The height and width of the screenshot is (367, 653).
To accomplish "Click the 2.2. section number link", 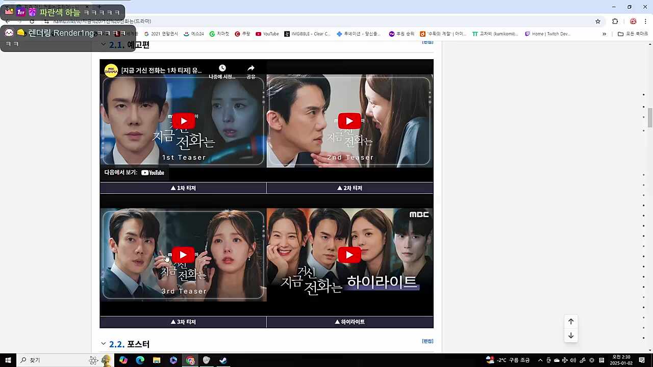I will tap(117, 344).
